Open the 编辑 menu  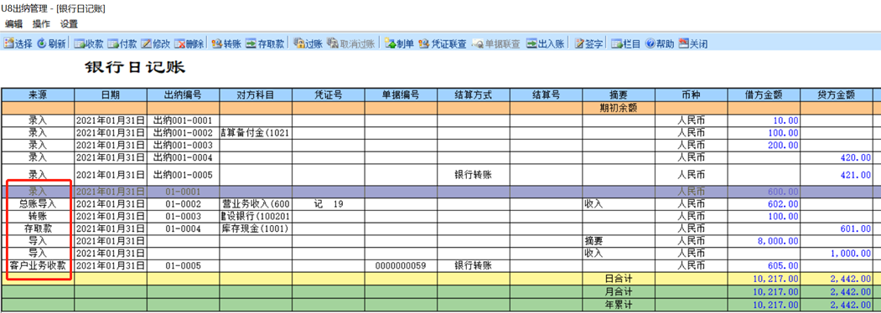point(13,24)
